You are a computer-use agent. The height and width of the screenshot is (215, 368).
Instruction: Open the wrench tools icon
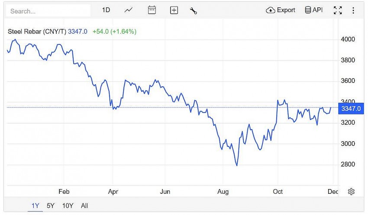[x=194, y=10]
